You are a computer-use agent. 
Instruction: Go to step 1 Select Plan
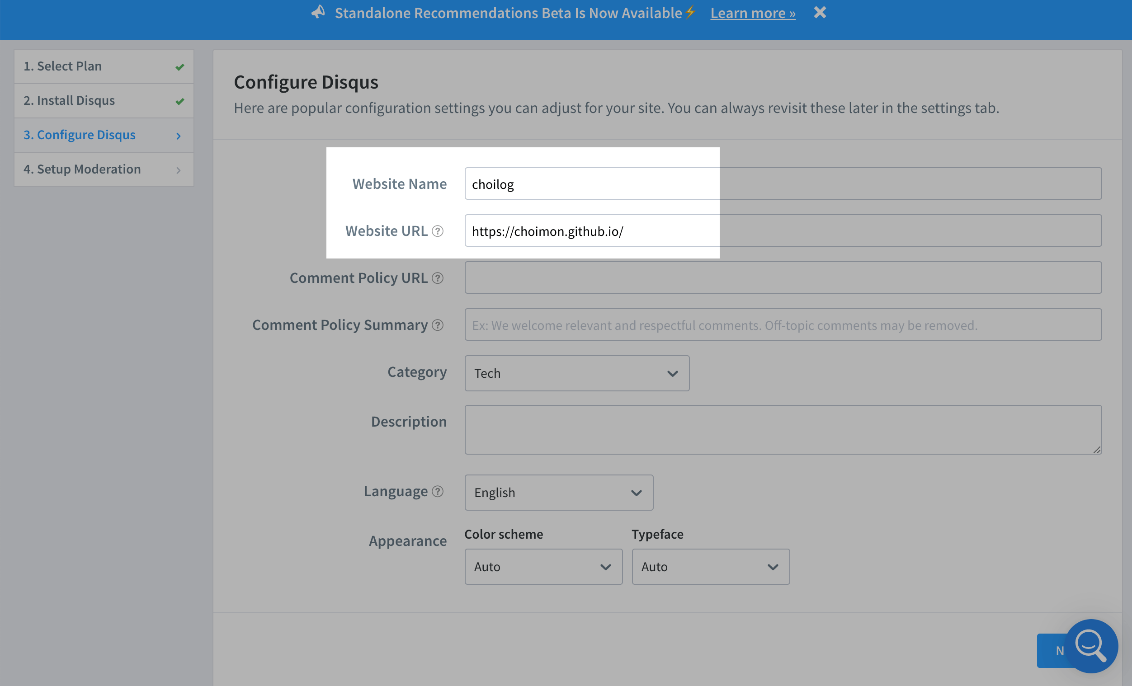tap(104, 66)
